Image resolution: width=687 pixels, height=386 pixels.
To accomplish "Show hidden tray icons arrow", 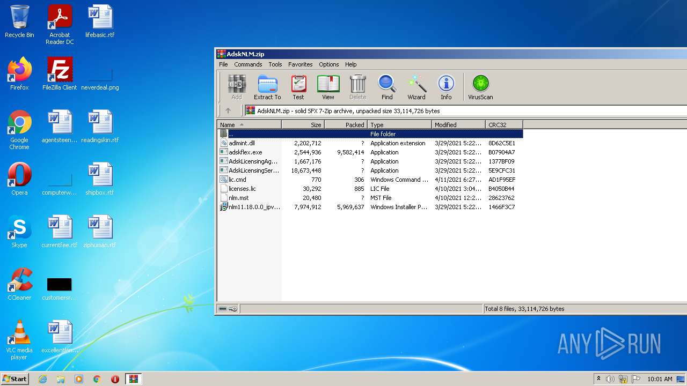I will click(x=598, y=379).
